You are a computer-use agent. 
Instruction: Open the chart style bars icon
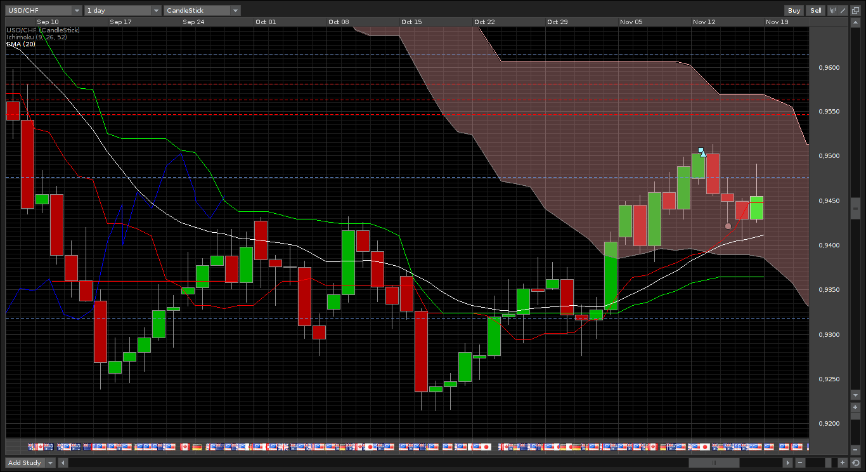point(832,10)
